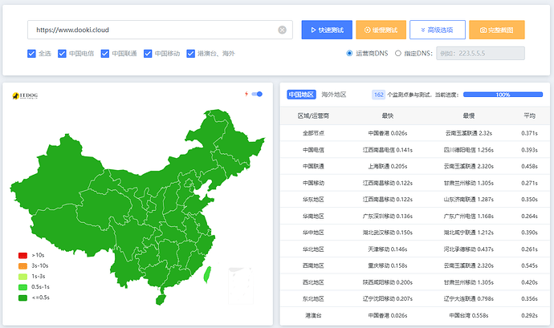The width and height of the screenshot is (554, 328).
Task: Click the 西北地区 row label
Action: click(313, 282)
